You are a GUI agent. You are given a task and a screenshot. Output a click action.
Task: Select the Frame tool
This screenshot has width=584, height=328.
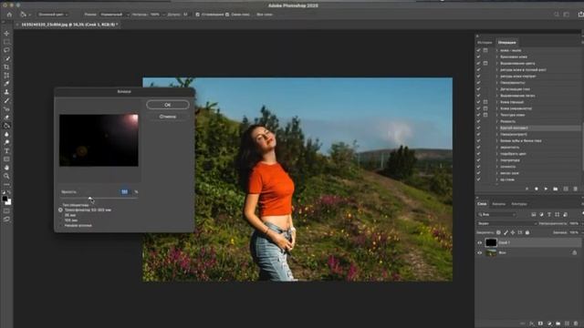(x=6, y=76)
